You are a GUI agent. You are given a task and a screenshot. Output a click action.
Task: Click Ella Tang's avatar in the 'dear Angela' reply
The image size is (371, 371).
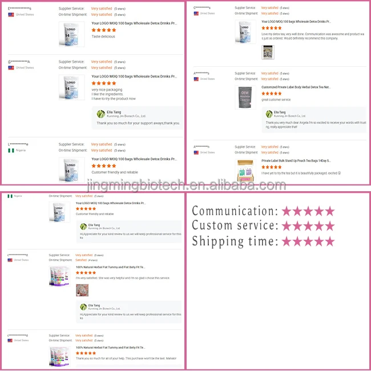pyautogui.click(x=269, y=114)
